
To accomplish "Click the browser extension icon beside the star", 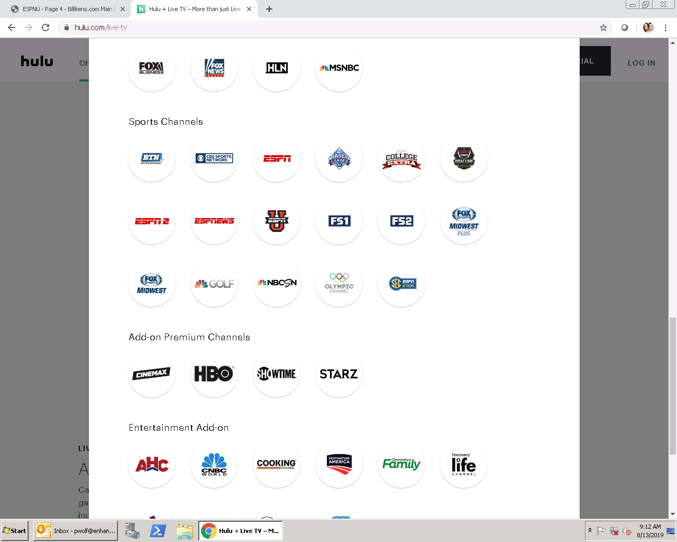I will coord(625,28).
